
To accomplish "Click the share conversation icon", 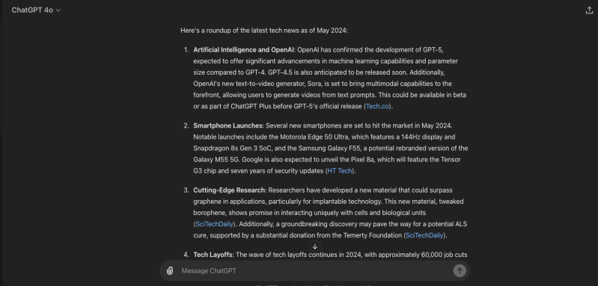I will (x=589, y=10).
